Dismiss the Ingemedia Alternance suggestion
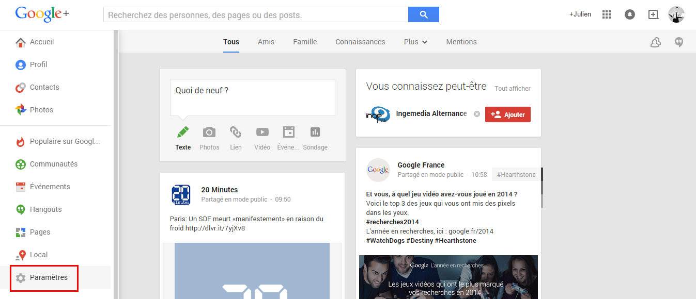The height and width of the screenshot is (299, 696). [477, 114]
